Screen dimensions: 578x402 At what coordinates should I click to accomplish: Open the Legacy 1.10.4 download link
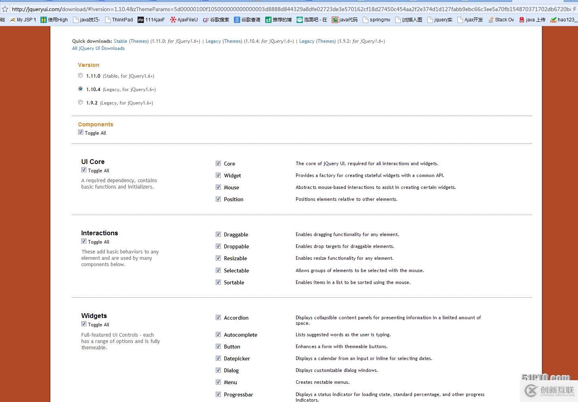point(213,41)
